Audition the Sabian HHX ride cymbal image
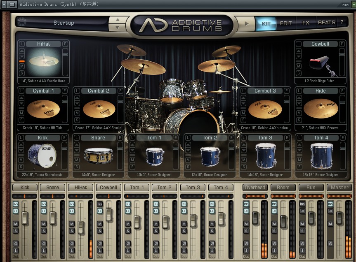 pos(321,108)
